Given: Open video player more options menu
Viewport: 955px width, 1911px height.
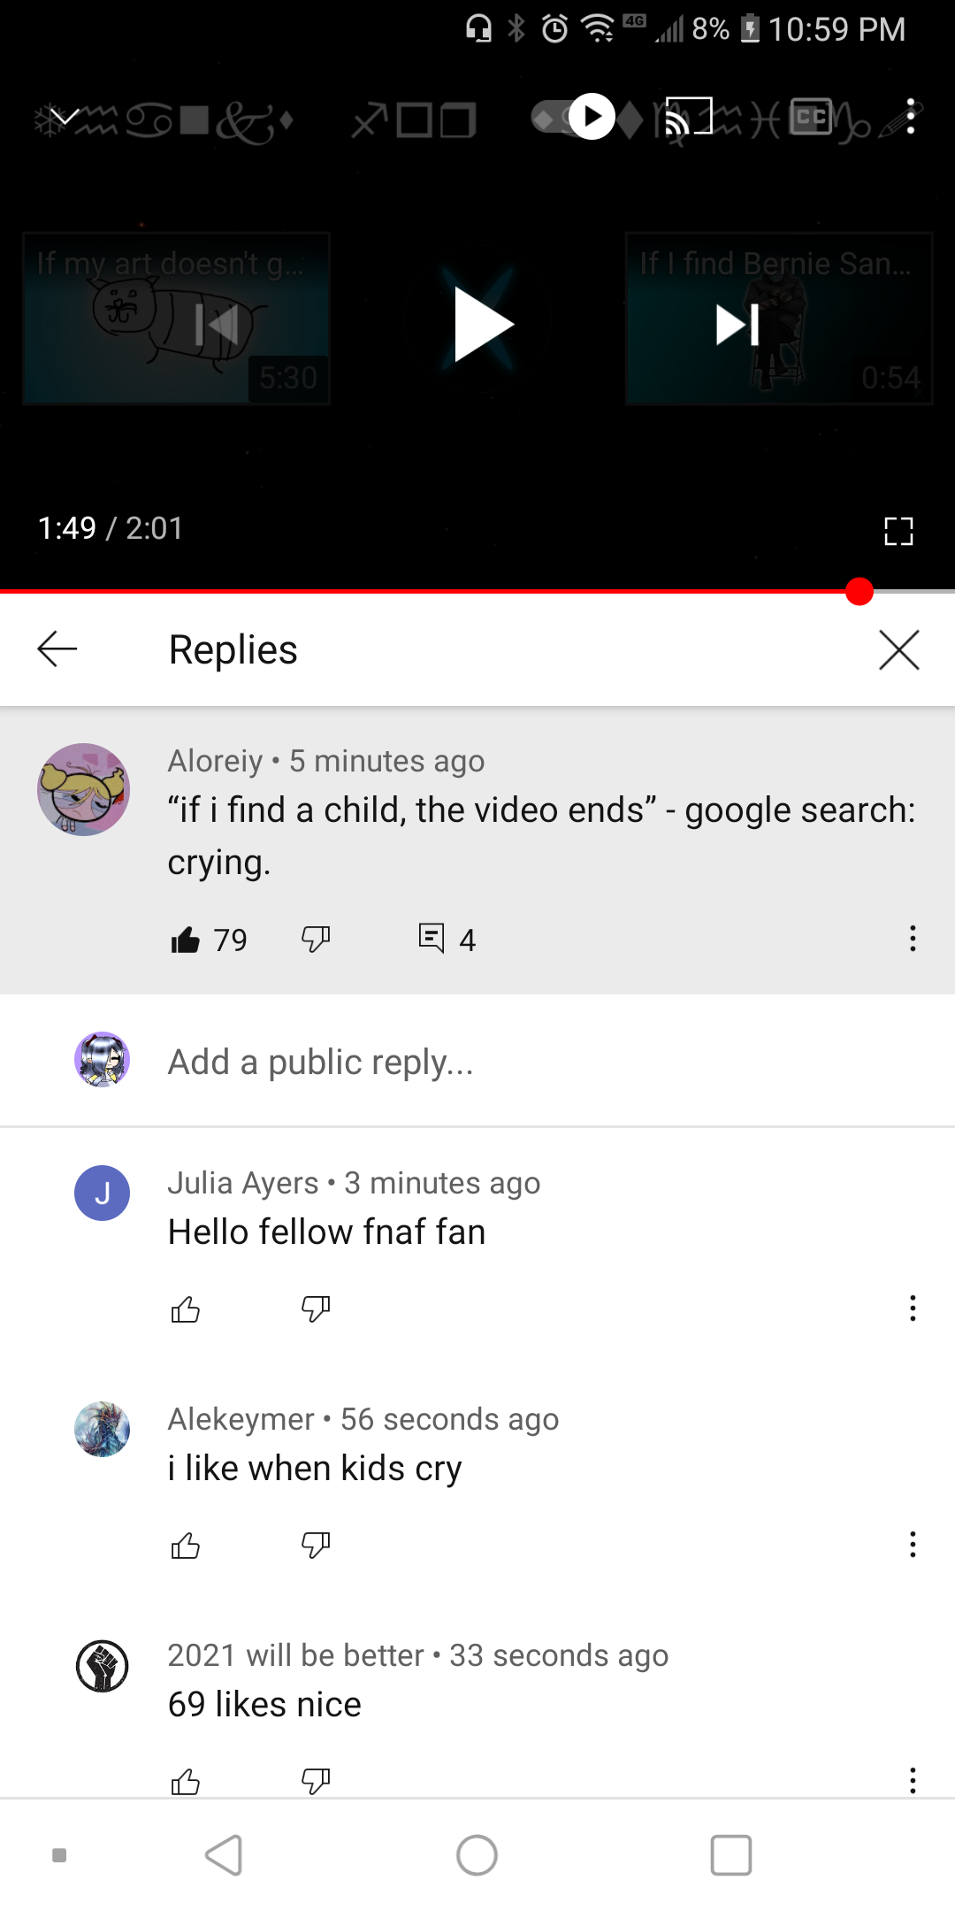Looking at the screenshot, I should click(x=910, y=117).
